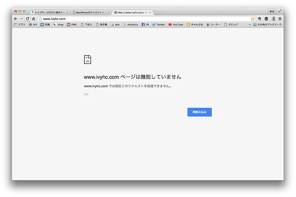
Task: Click the Evernote clipper extension icon
Action: (259, 19)
